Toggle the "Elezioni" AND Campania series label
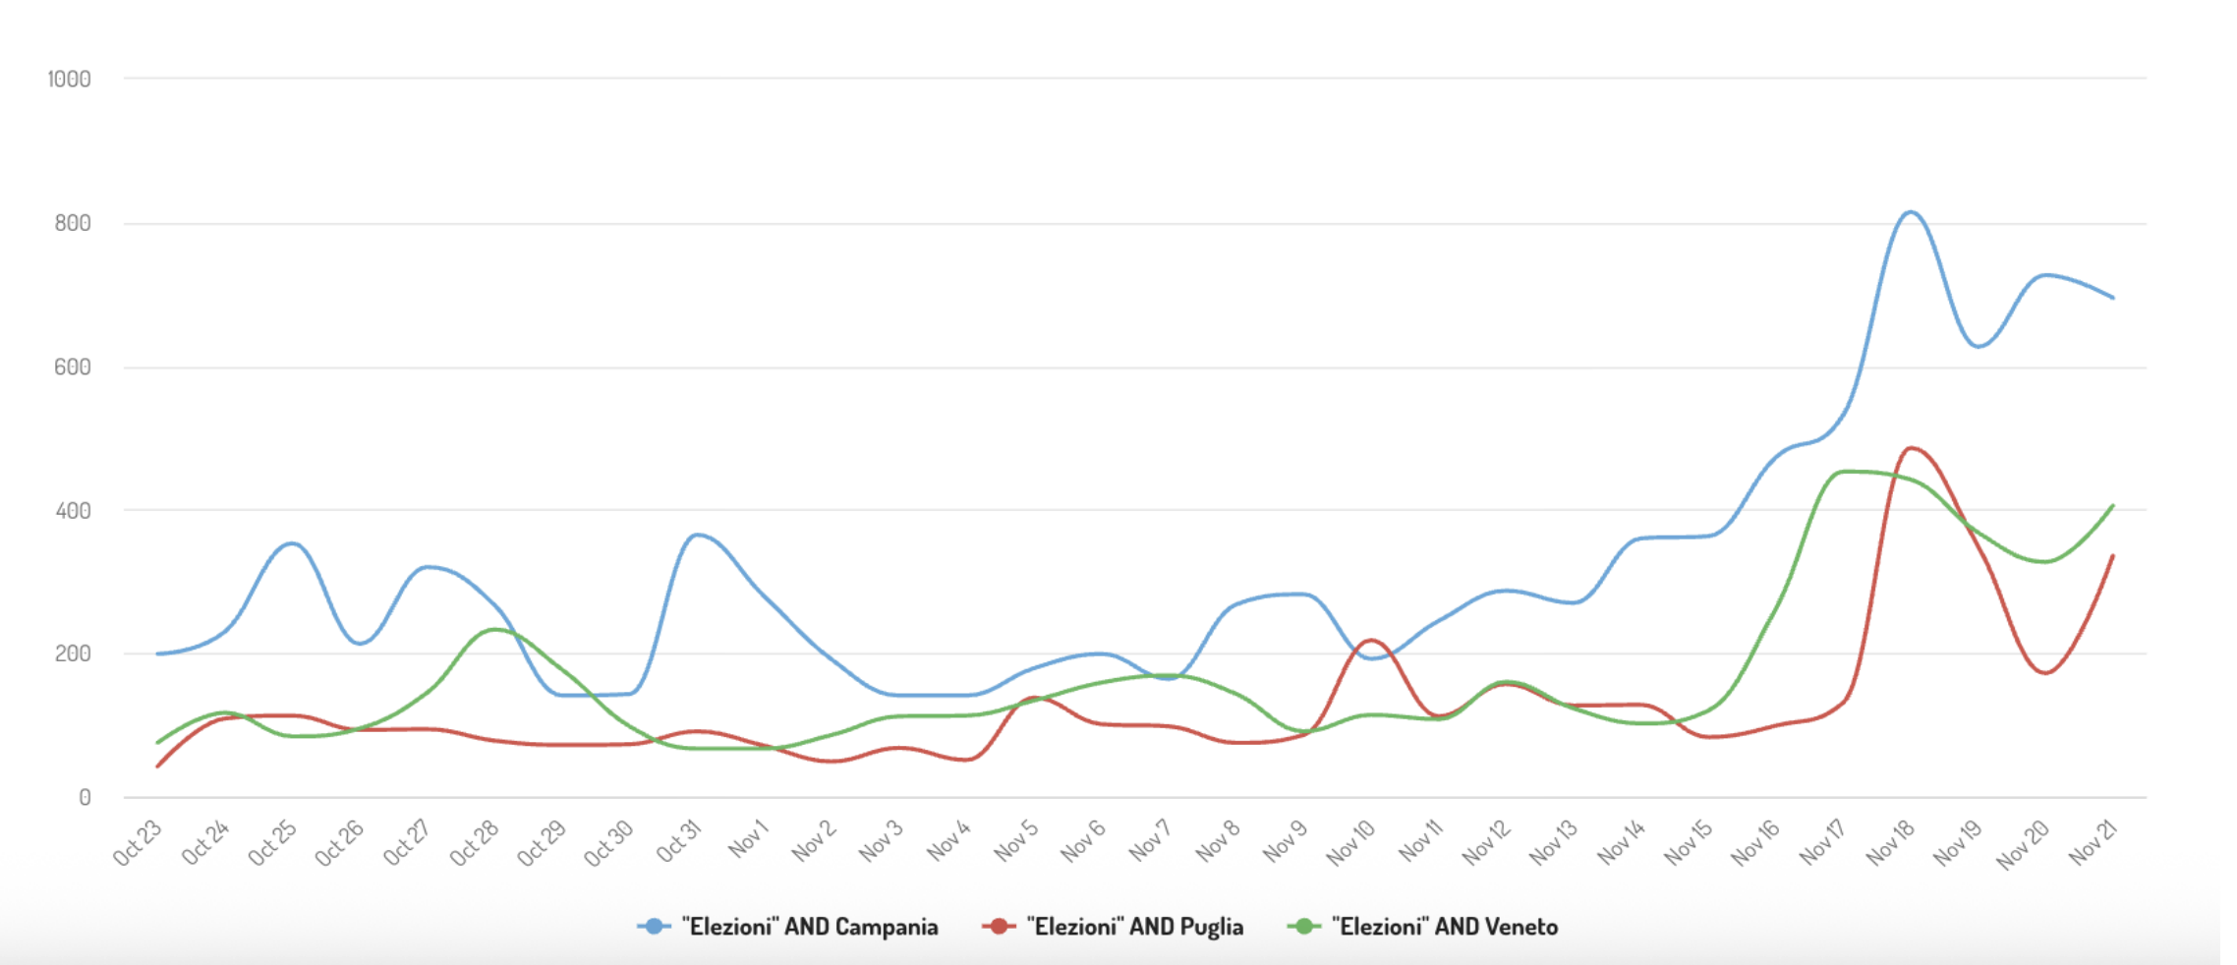The height and width of the screenshot is (965, 2237). click(810, 927)
